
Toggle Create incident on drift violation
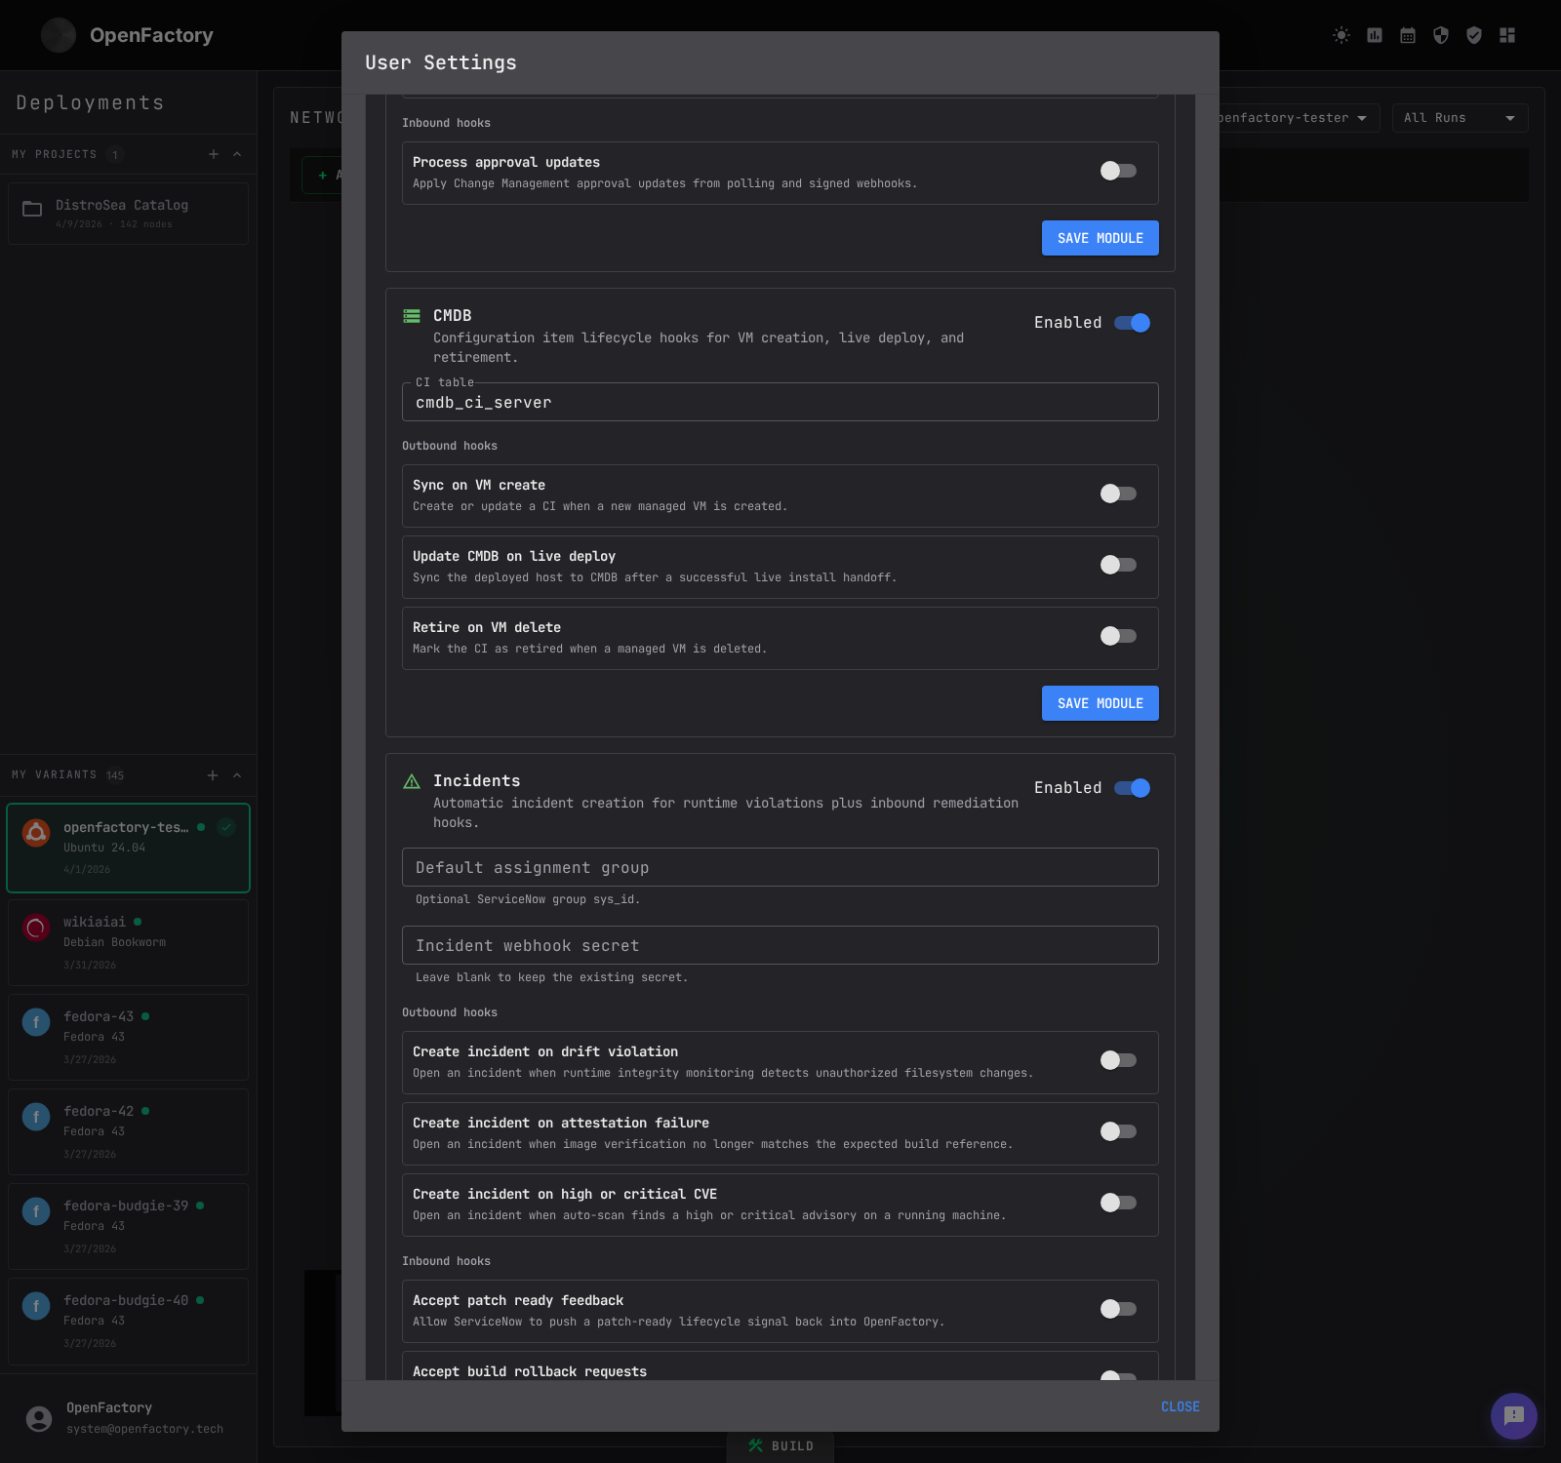(1117, 1061)
